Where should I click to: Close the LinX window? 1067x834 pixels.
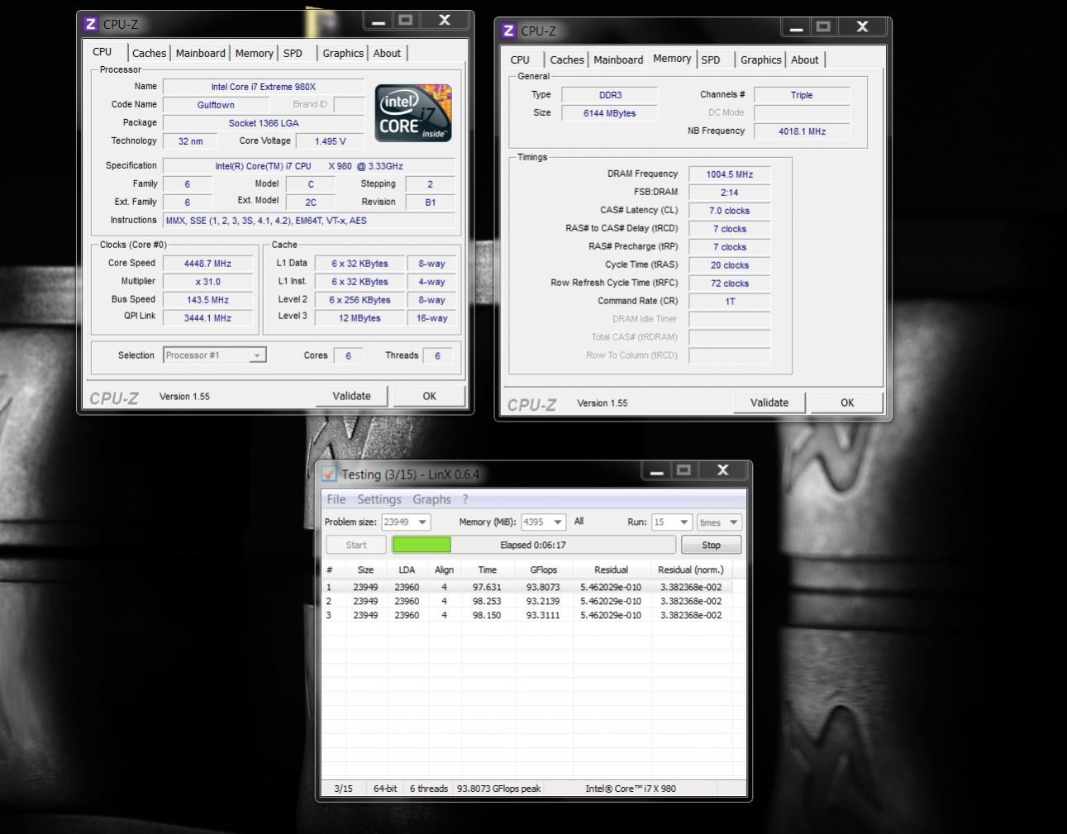click(x=723, y=470)
